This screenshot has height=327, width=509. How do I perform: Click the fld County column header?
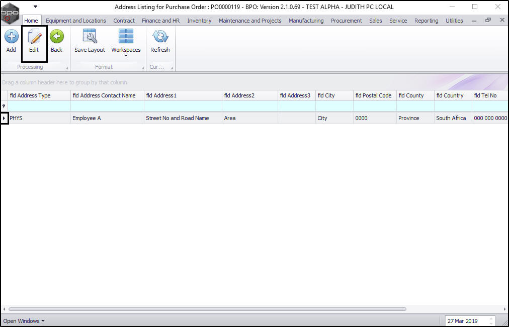click(x=415, y=95)
